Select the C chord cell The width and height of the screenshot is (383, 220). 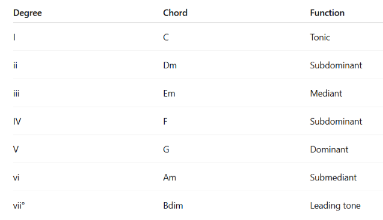(x=166, y=37)
